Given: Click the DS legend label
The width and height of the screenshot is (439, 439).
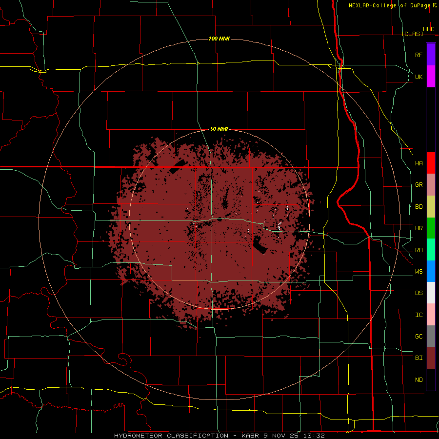Looking at the screenshot, I should tap(419, 293).
